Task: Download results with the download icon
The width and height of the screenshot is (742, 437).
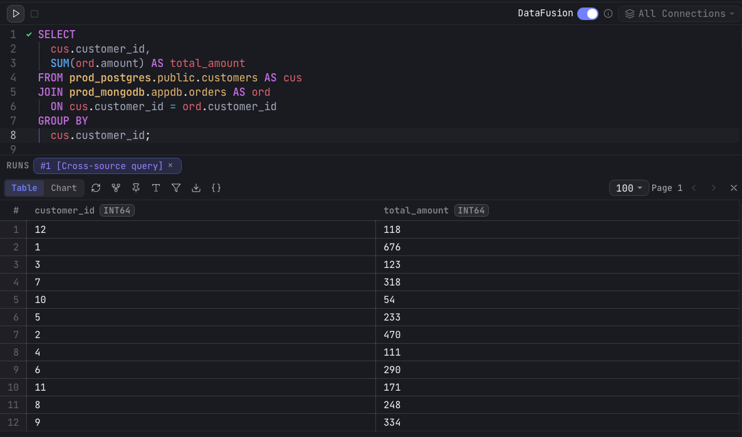Action: point(196,188)
